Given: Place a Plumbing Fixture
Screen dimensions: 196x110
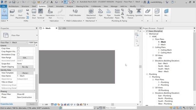Looking at the screenshot, I should coord(130,14).
